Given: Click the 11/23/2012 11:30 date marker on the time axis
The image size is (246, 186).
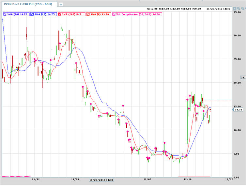Looking at the screenshot, I should coord(101,179).
